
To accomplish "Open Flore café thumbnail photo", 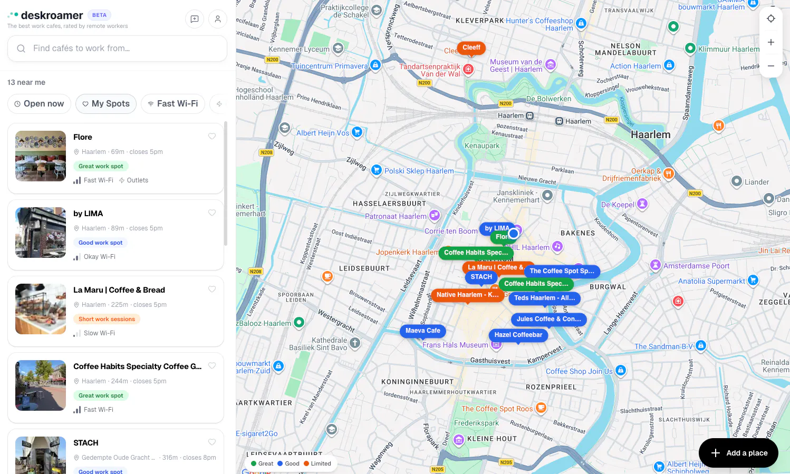I will click(41, 156).
